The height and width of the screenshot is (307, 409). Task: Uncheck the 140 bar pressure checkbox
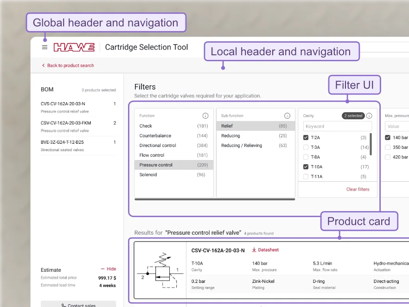[x=388, y=137]
